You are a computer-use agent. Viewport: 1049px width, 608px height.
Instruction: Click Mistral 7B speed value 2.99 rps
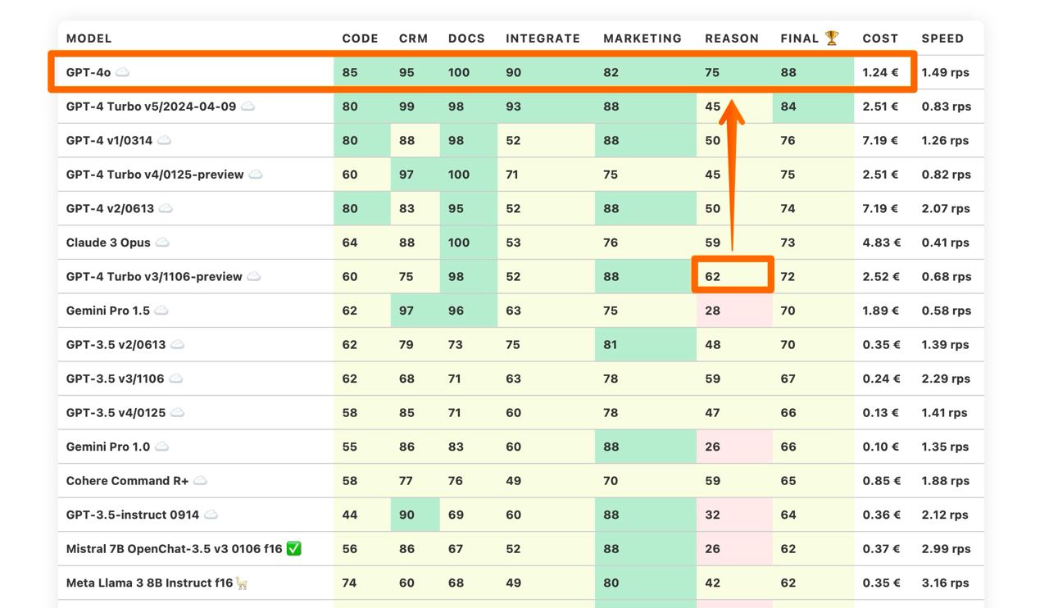pyautogui.click(x=946, y=549)
